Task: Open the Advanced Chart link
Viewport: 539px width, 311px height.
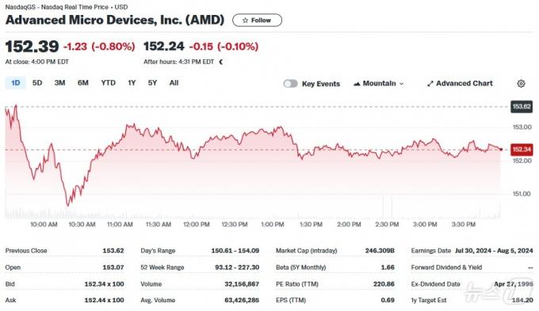Action: pos(460,83)
